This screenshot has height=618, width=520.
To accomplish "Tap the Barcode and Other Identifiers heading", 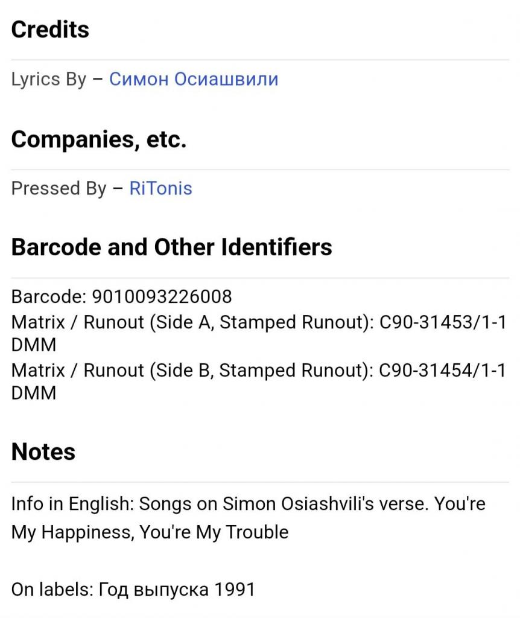I will pos(171,247).
